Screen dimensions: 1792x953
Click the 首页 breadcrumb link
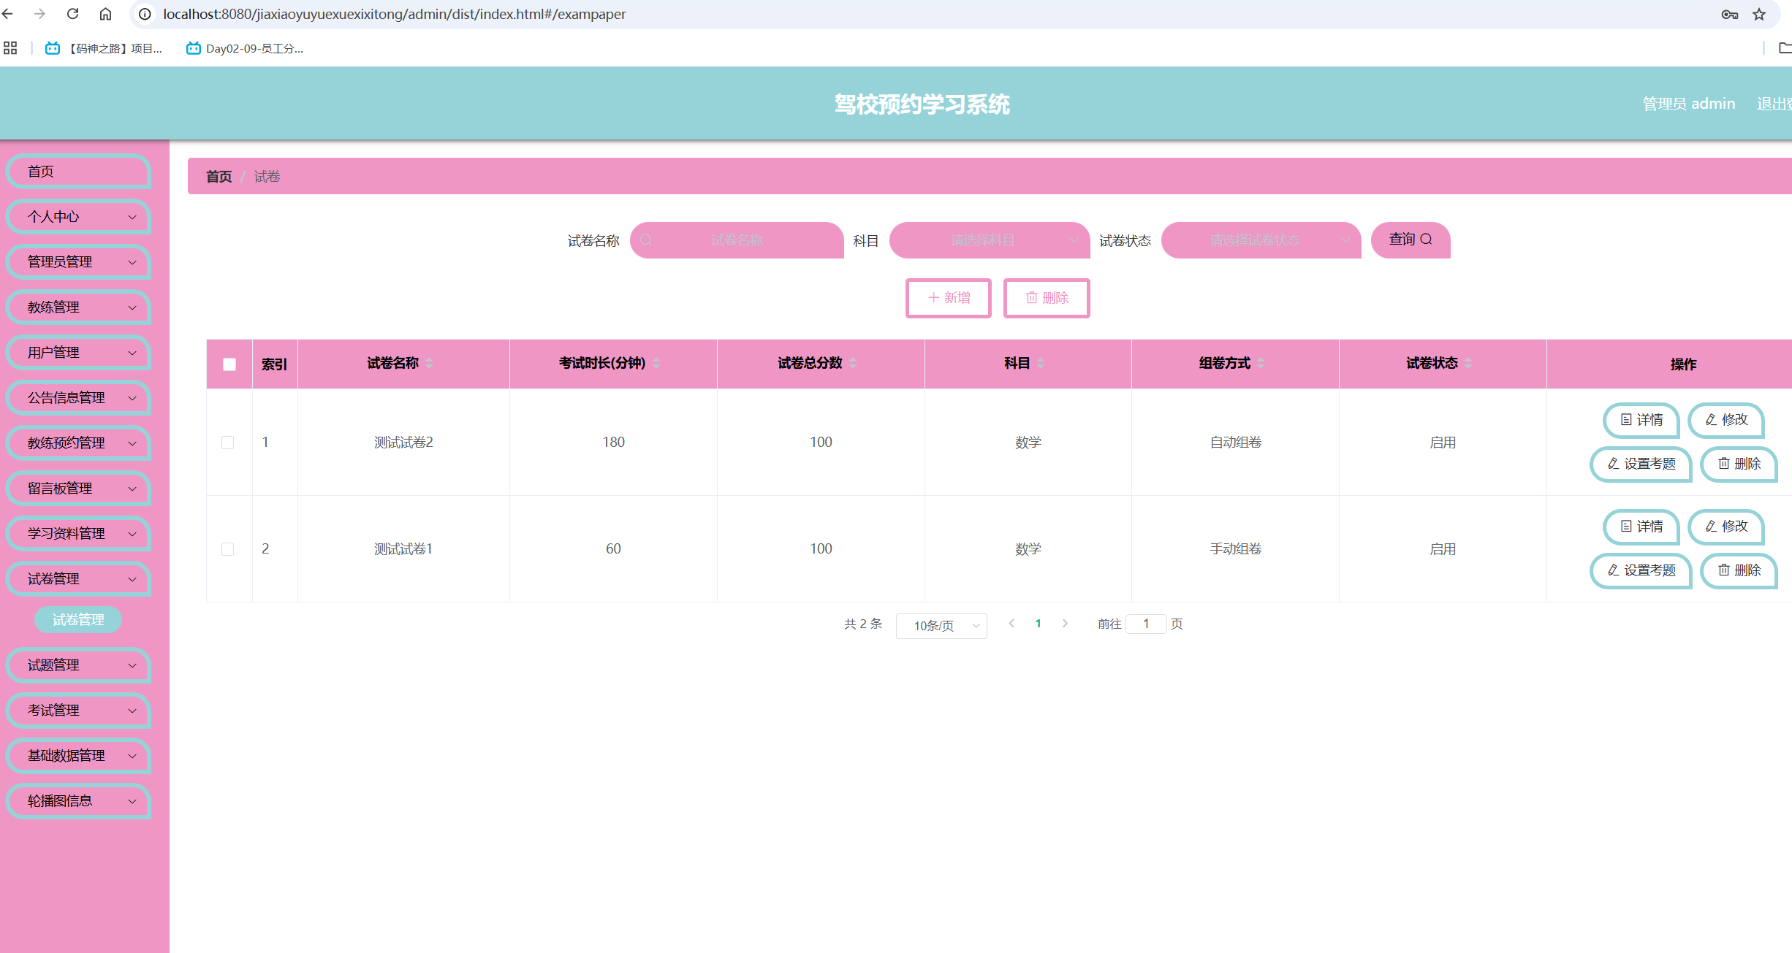(x=219, y=177)
